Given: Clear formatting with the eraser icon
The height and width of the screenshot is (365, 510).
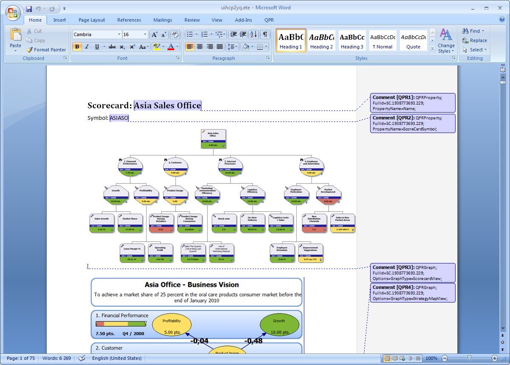Looking at the screenshot, I should point(175,34).
